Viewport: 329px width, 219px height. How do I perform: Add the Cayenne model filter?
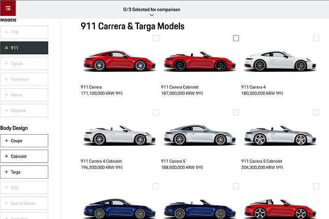[x=24, y=110]
